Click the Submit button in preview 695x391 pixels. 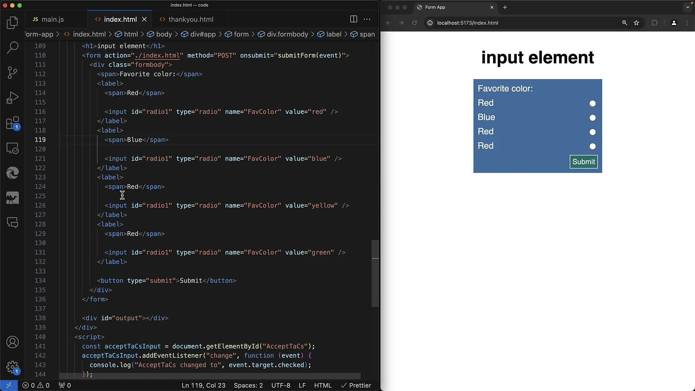[x=583, y=161]
